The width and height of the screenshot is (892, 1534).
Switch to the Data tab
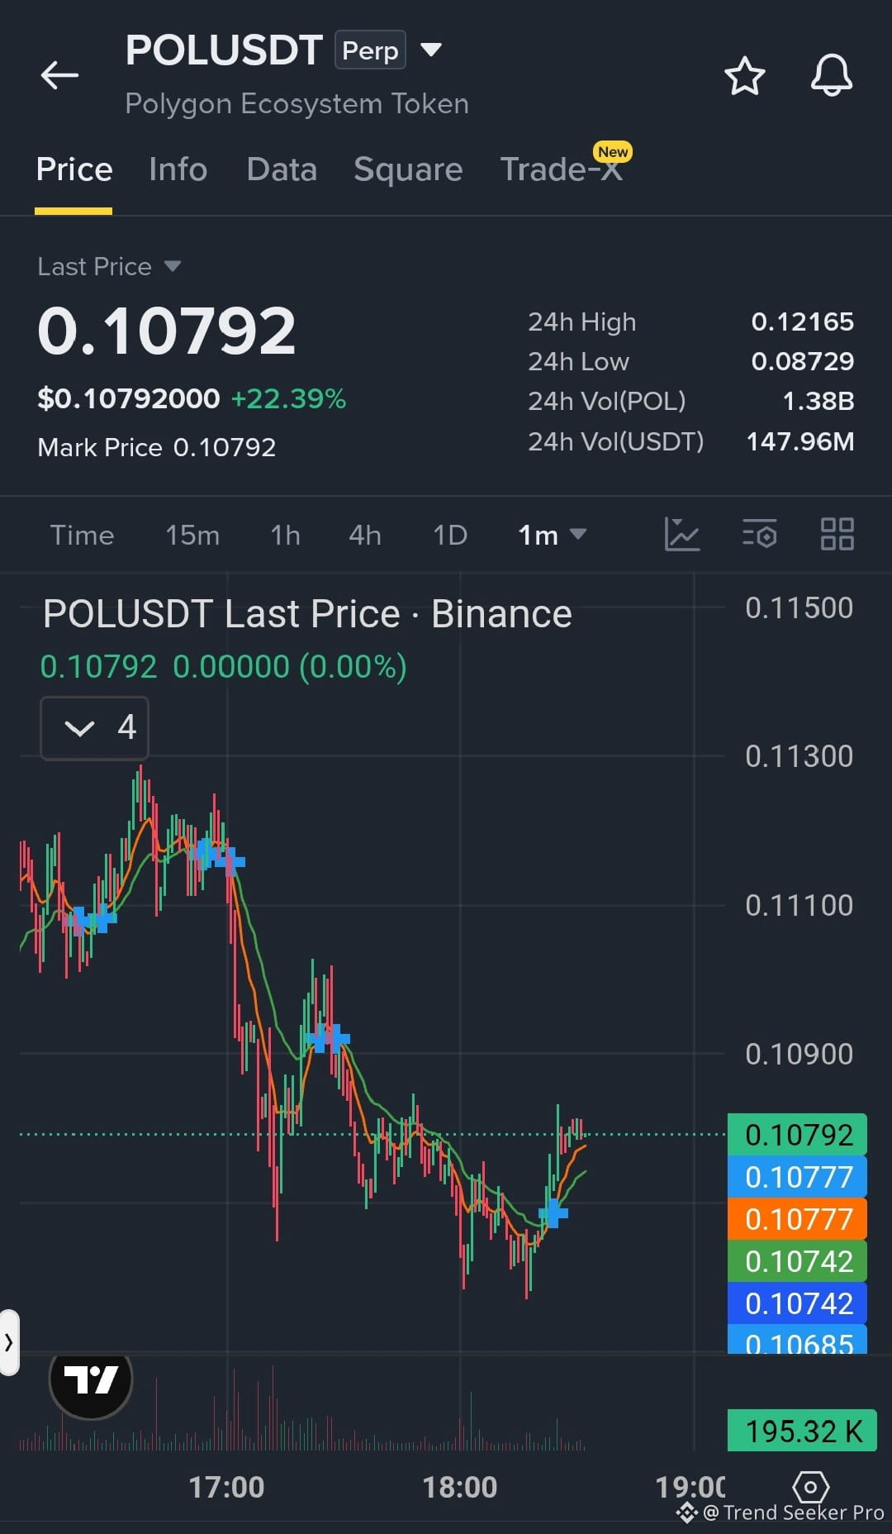click(282, 169)
